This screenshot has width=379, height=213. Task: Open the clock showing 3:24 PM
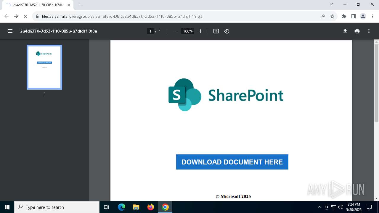coord(354,207)
